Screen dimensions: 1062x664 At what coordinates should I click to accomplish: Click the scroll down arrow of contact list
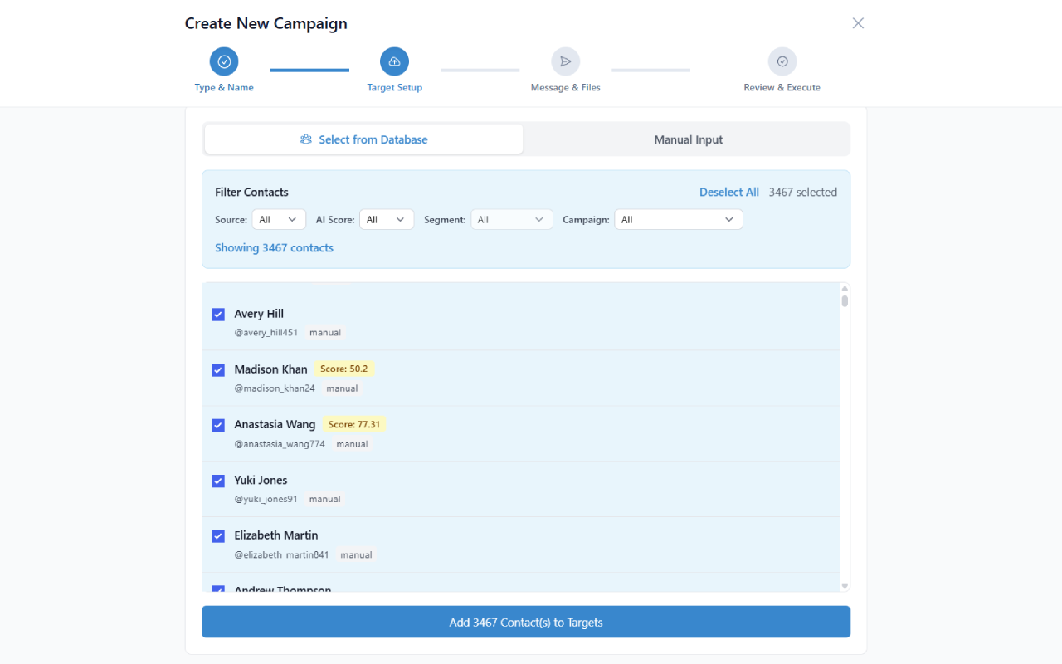pos(845,586)
